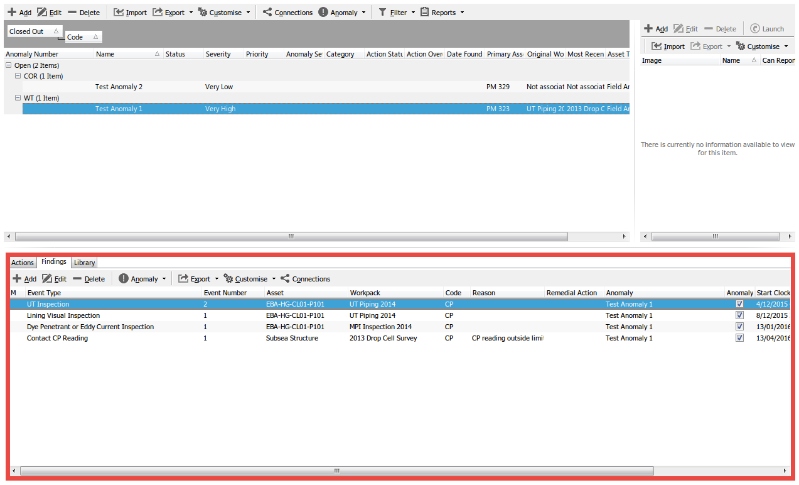Image resolution: width=799 pixels, height=485 pixels.
Task: Click the Filter funnel icon
Action: click(x=383, y=13)
